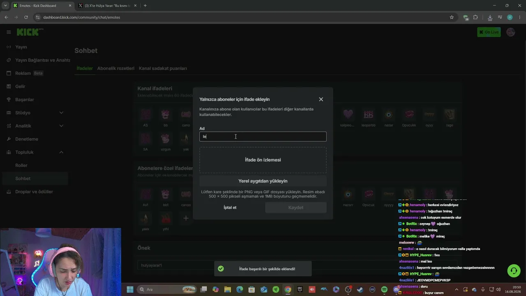
Task: Select the bb channel emote
Action: click(x=166, y=114)
